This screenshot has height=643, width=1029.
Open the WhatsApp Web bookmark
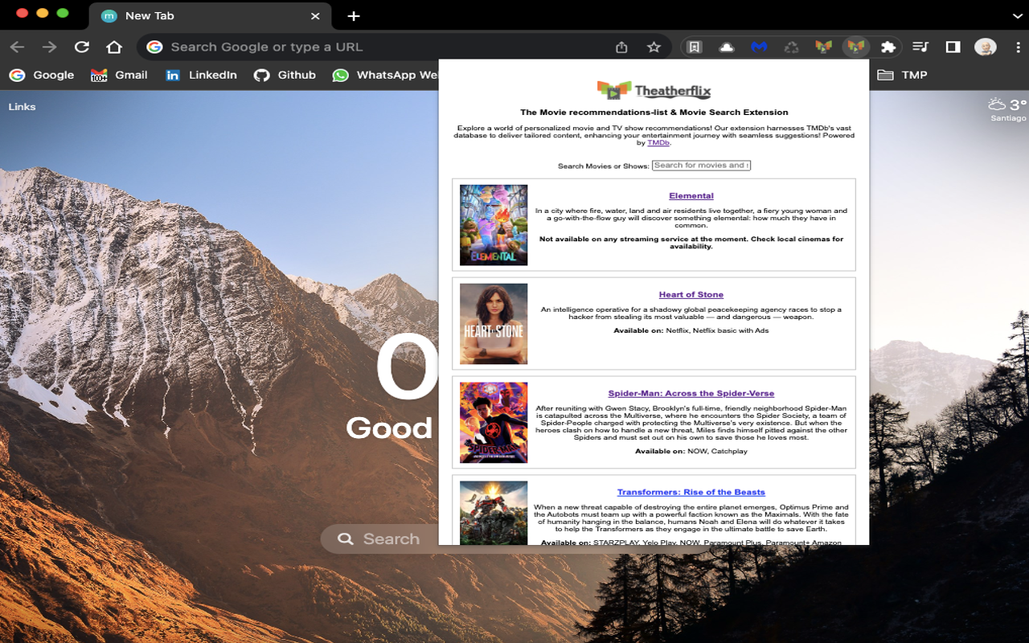tap(386, 75)
